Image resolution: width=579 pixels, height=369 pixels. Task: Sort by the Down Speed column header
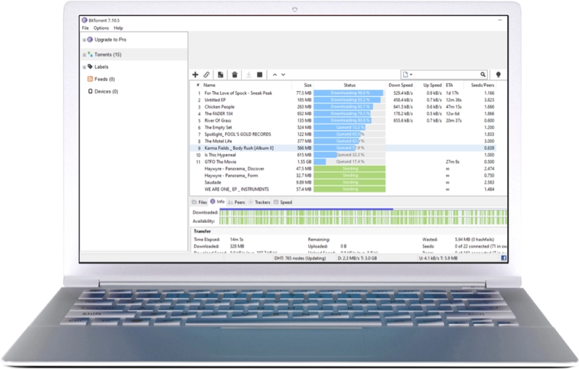400,85
